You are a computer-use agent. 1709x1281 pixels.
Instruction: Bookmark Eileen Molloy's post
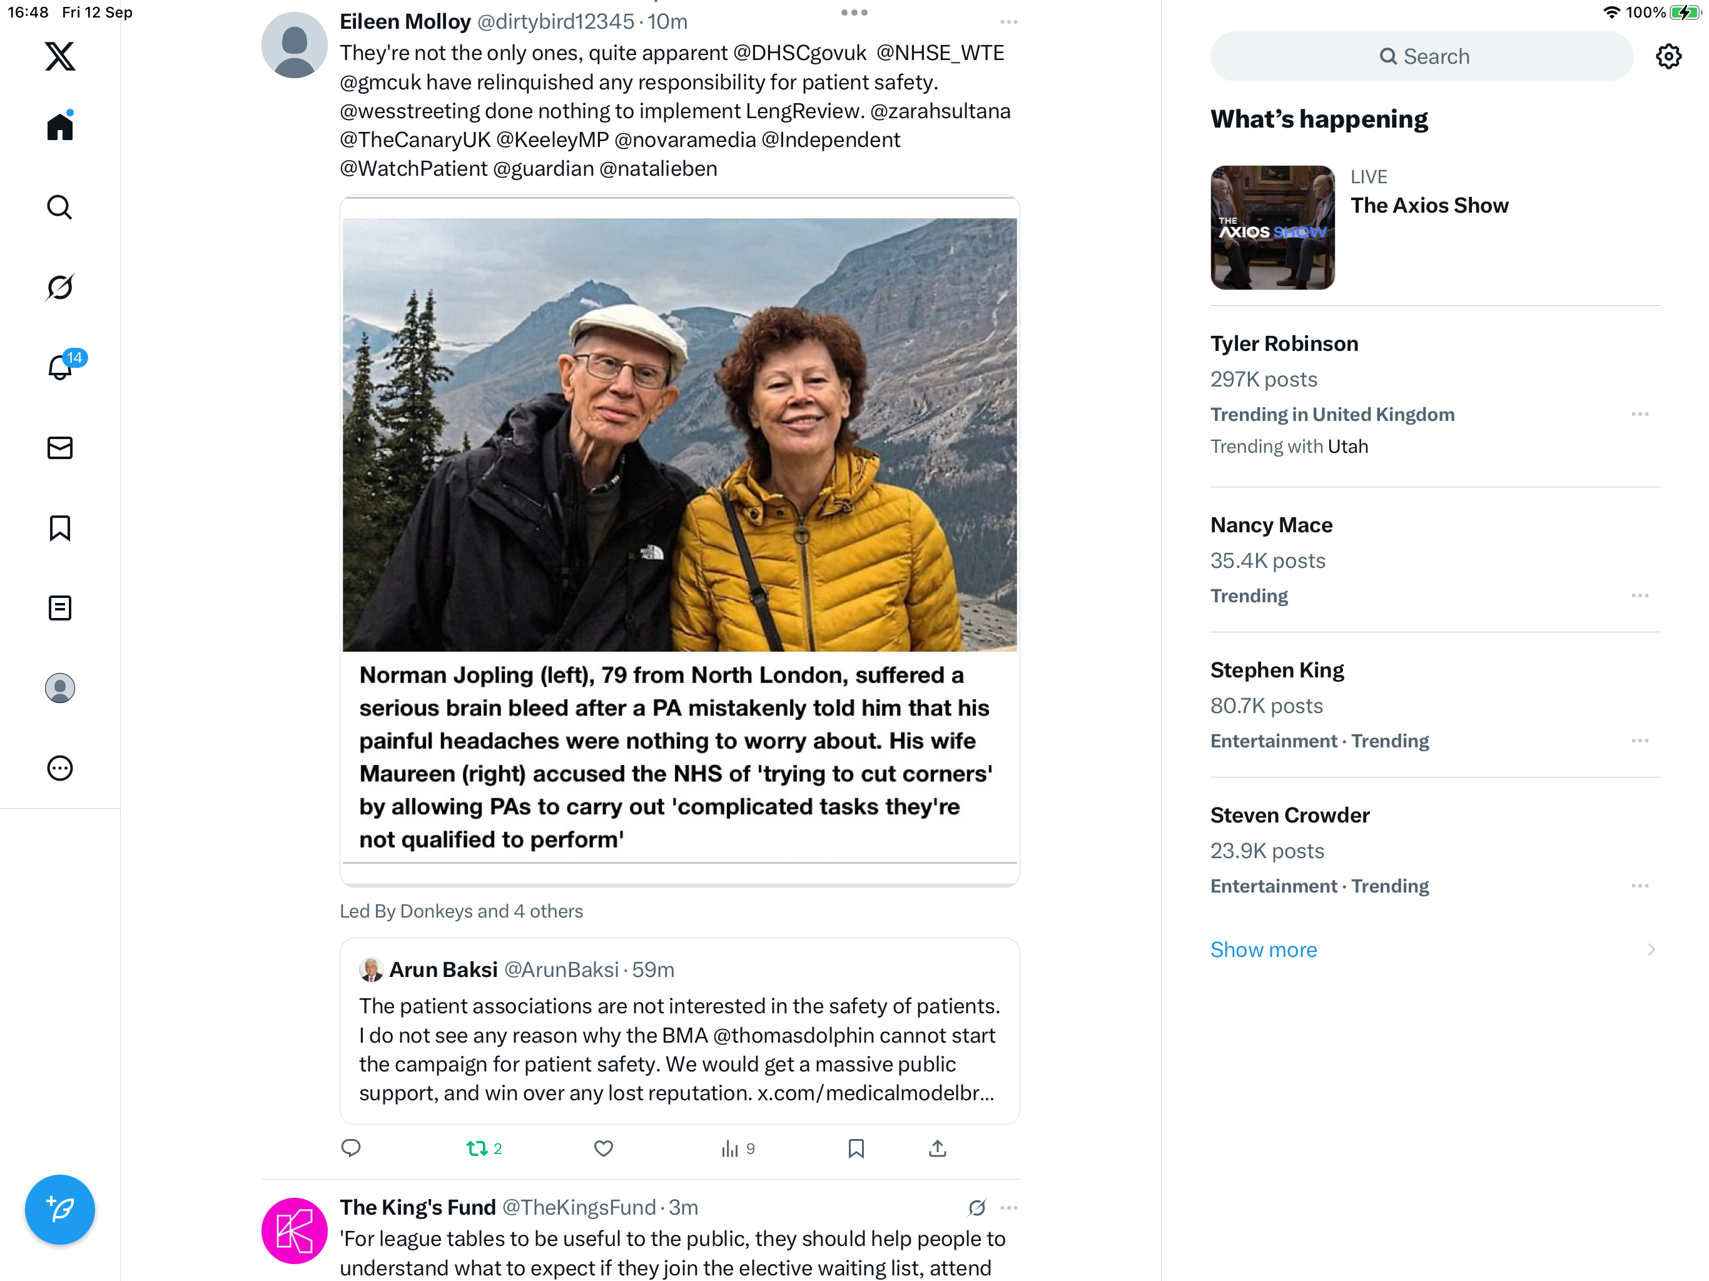(x=856, y=1149)
